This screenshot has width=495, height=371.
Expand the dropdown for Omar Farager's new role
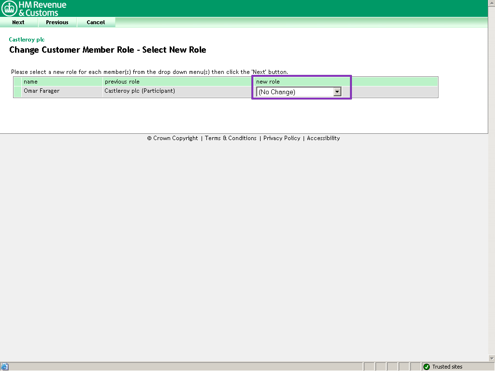click(337, 91)
